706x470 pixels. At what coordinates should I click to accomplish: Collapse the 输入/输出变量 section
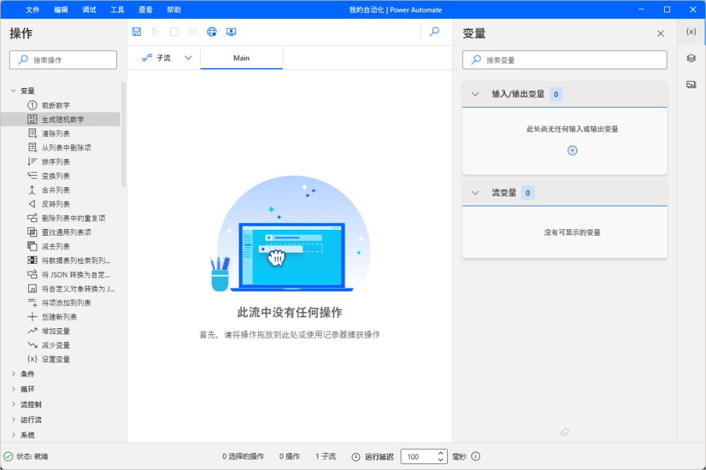pos(475,94)
